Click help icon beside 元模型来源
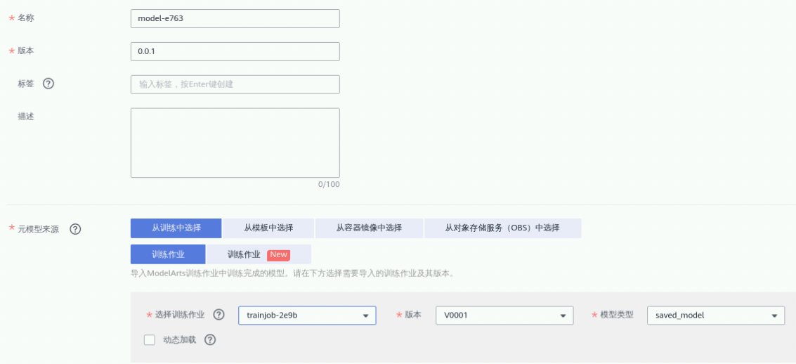 (x=75, y=229)
